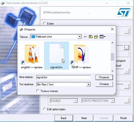Click the browse button beside the download file field
This screenshot has height=122, width=134.
tap(127, 48)
